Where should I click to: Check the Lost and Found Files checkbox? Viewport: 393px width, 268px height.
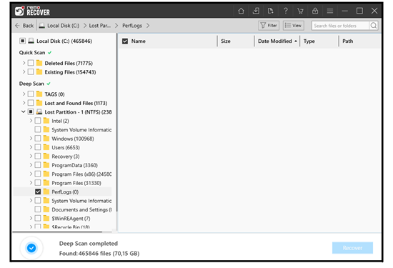31,102
